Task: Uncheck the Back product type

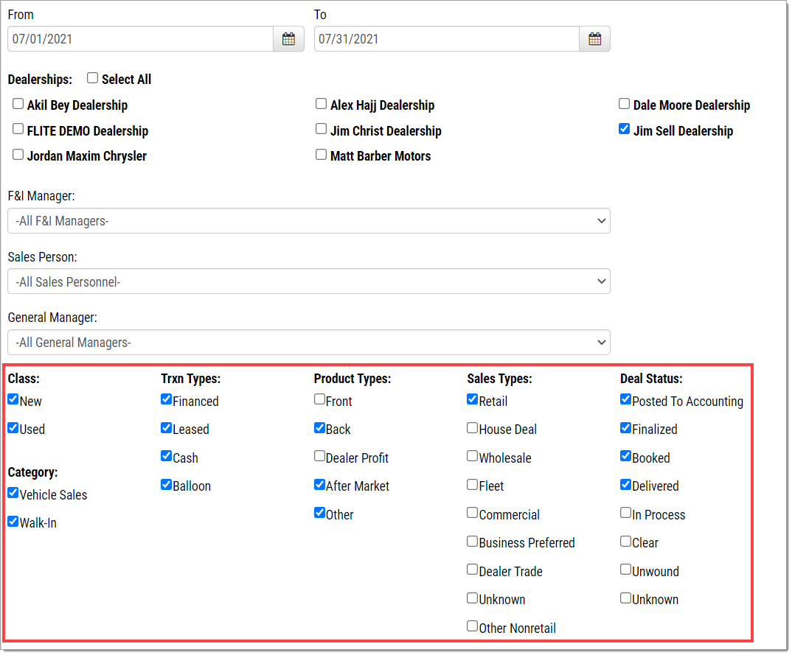Action: tap(319, 428)
